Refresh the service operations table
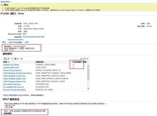This screenshot has height=116, width=157. [x=9, y=59]
